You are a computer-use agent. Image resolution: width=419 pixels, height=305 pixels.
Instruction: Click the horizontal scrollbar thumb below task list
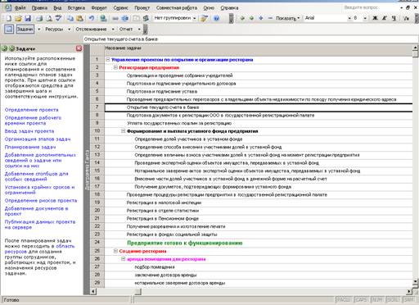(138, 292)
